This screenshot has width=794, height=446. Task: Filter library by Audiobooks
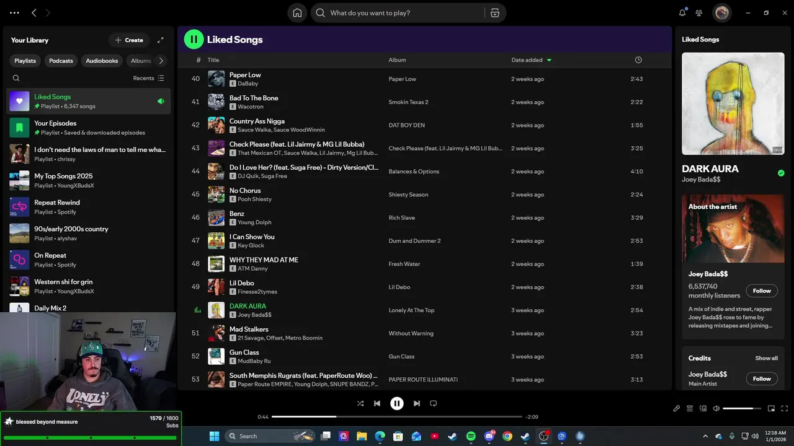[102, 61]
